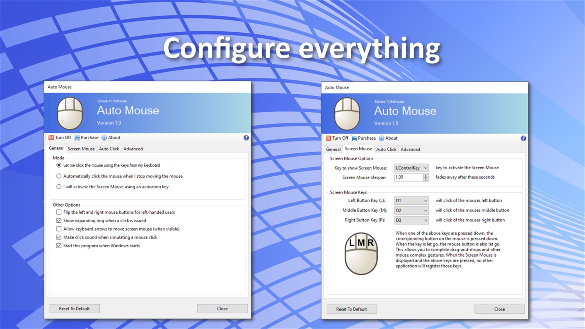This screenshot has height=329, width=585.
Task: Enable flip buttons for left-handed users
Action: (x=59, y=212)
